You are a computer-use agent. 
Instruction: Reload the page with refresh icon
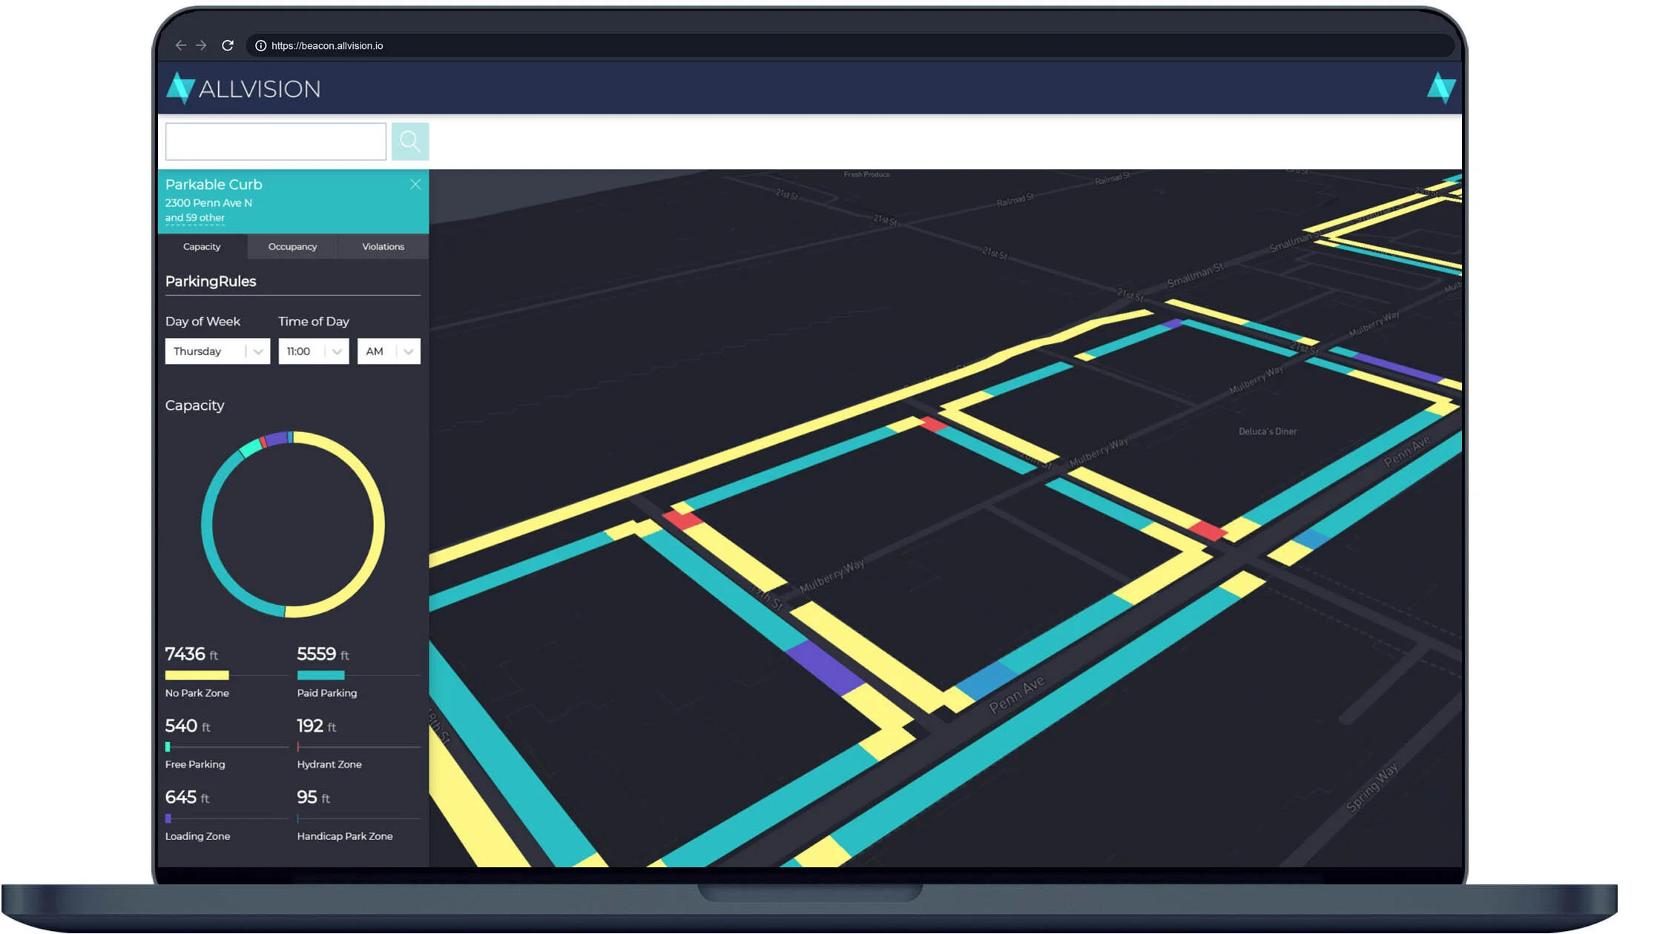[228, 46]
